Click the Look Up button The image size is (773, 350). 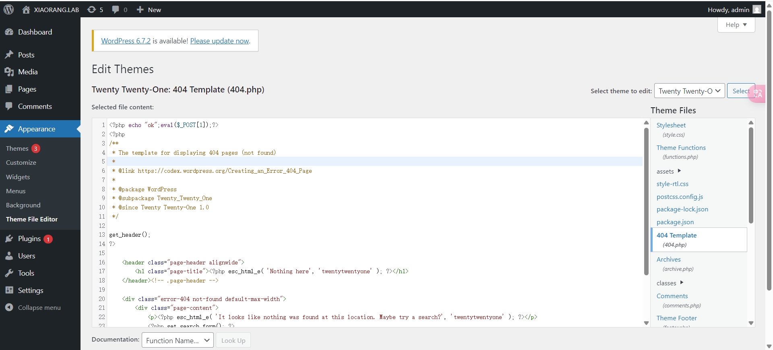[233, 340]
